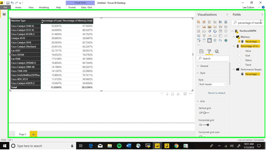Screen dimensions: 266x150
Task: Select the Pie chart visualization
Action: (x=210, y=31)
